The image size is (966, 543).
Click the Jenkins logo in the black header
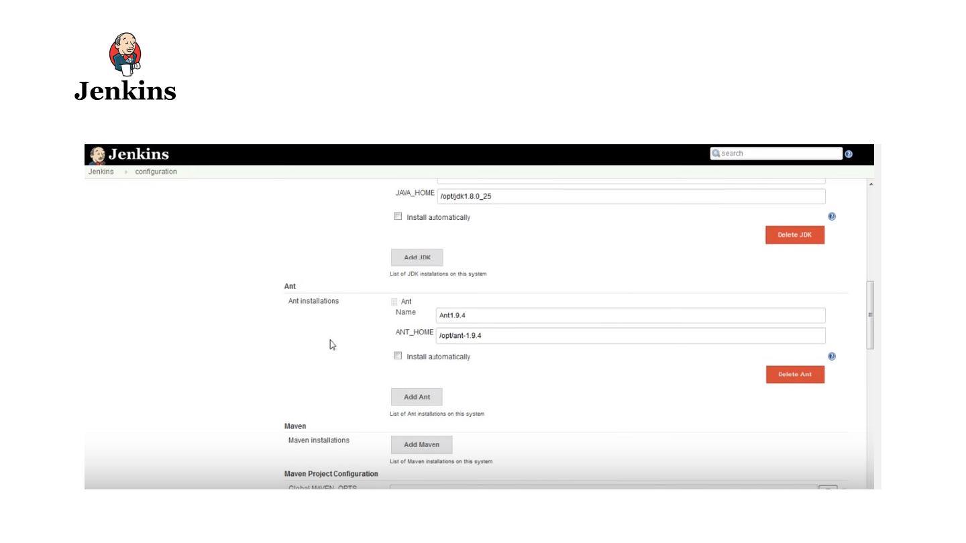tap(129, 154)
